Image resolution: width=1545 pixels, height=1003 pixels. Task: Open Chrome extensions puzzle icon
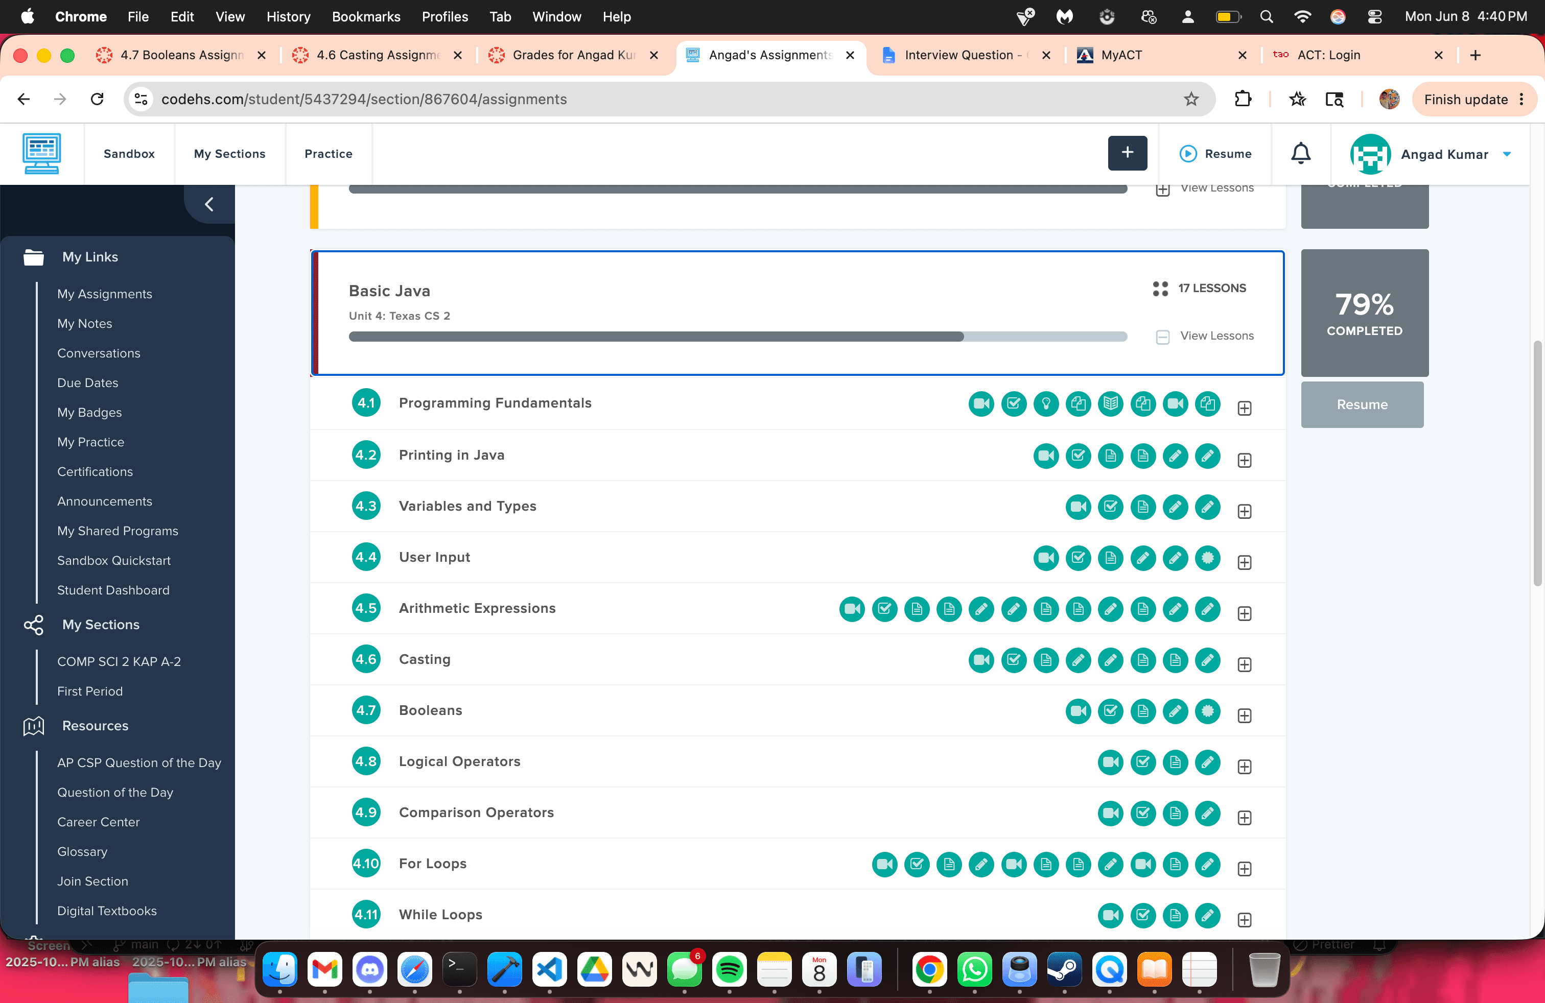tap(1243, 99)
